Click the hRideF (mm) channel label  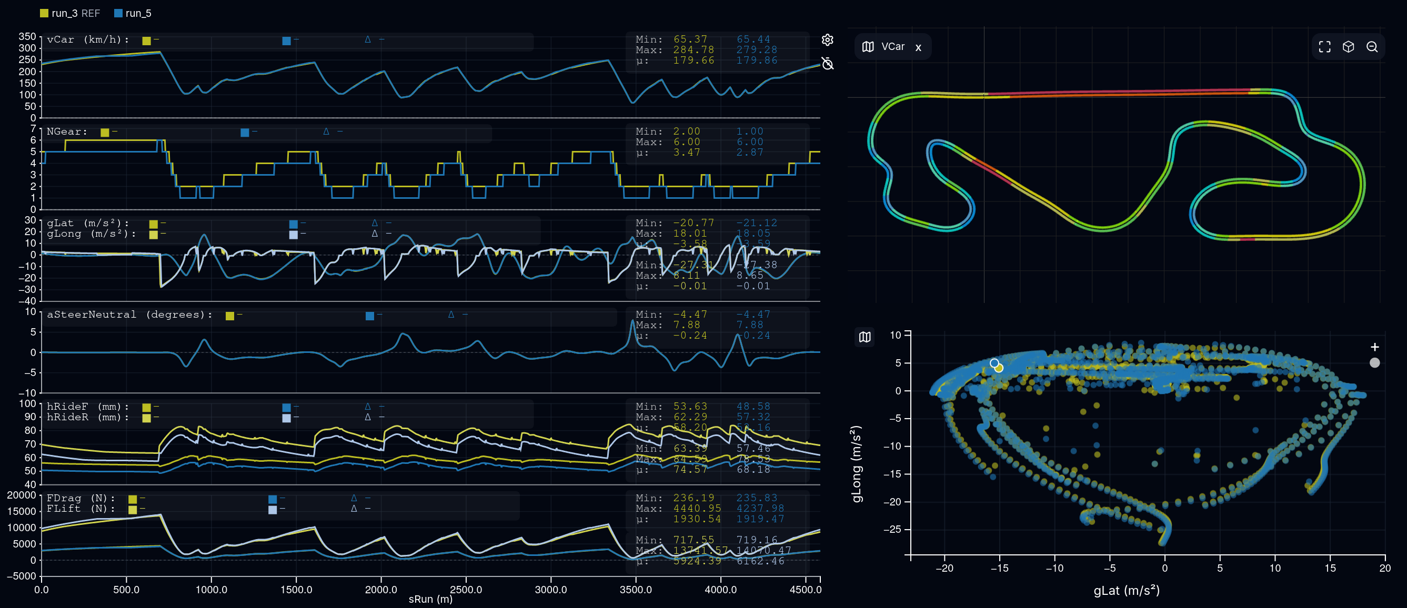[x=88, y=407]
